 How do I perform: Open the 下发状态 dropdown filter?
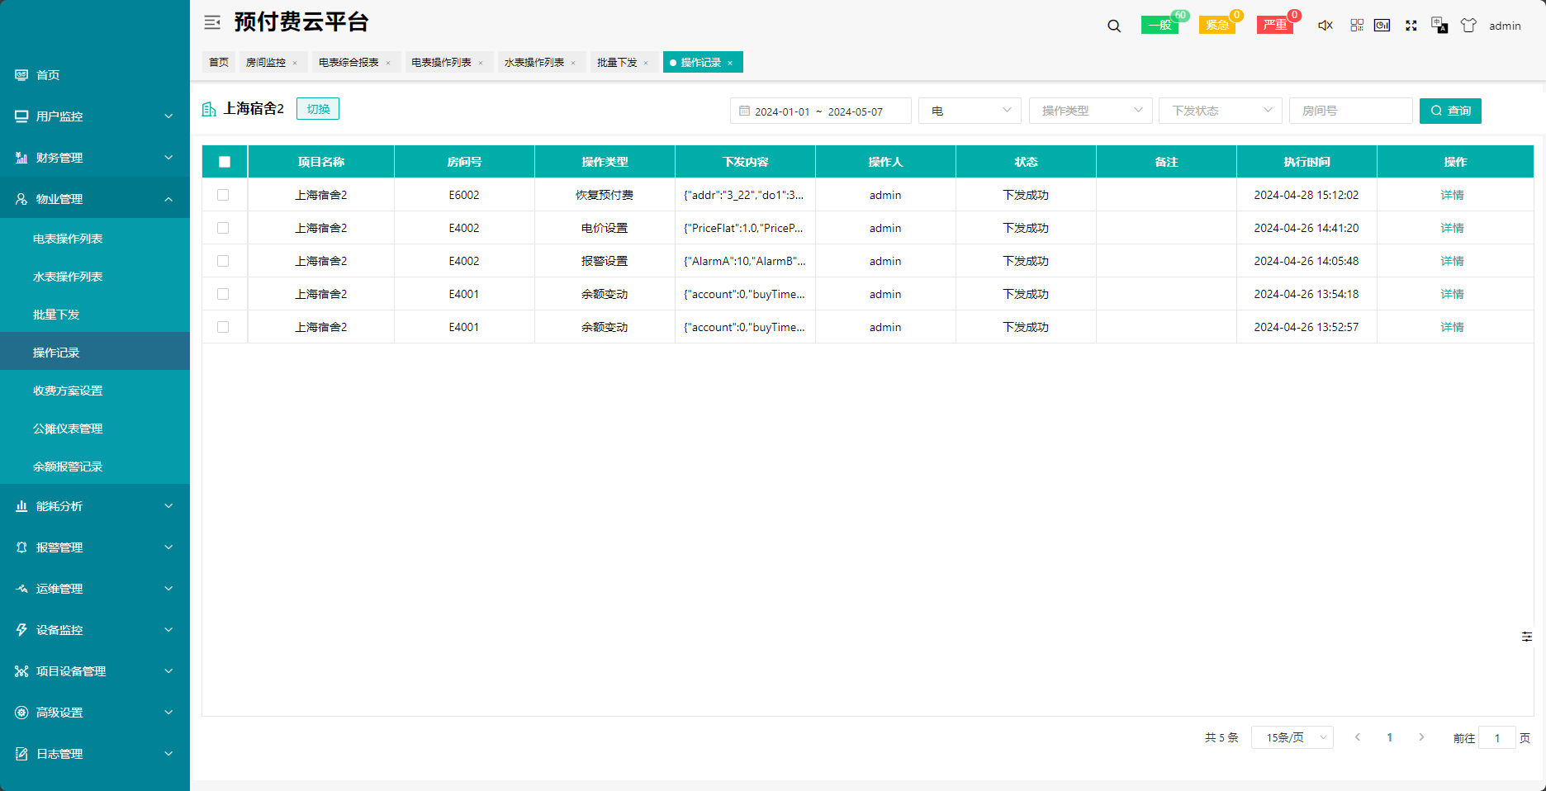(x=1220, y=111)
